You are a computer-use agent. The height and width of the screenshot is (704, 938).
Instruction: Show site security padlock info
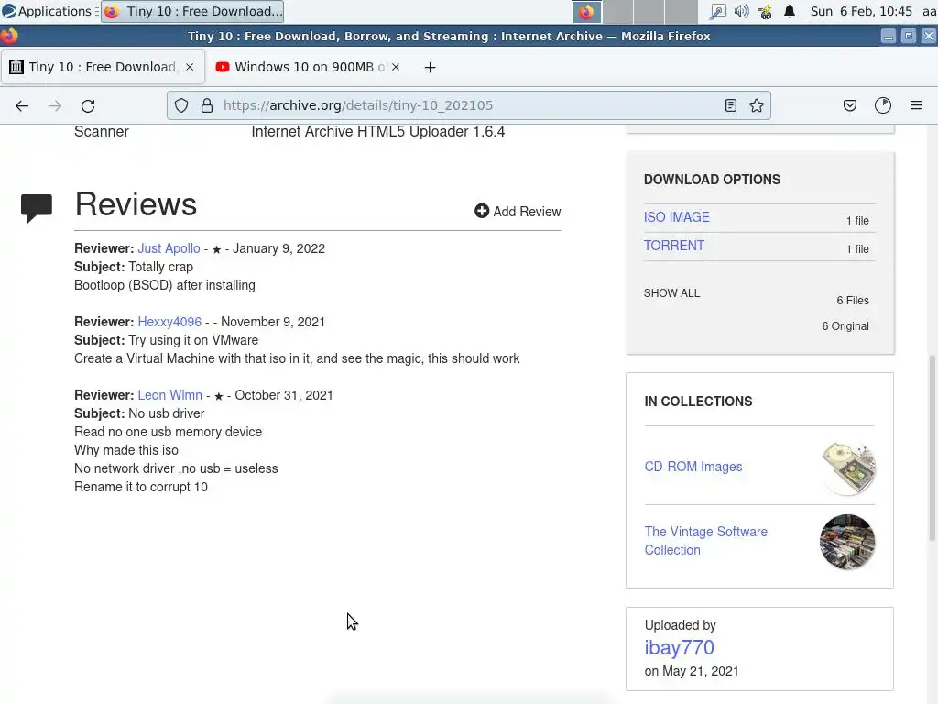[x=207, y=106]
